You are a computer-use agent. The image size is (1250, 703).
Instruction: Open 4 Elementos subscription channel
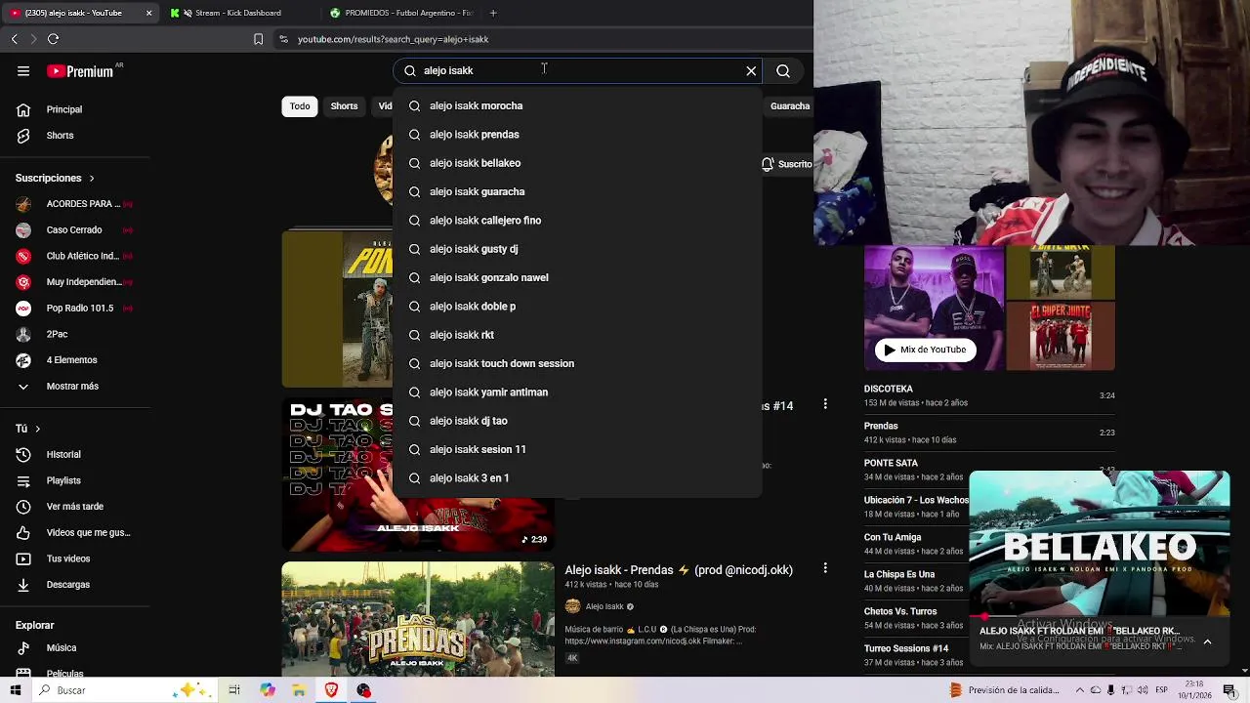[75, 360]
